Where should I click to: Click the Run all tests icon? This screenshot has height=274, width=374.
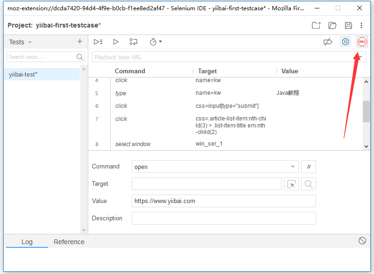coord(98,42)
